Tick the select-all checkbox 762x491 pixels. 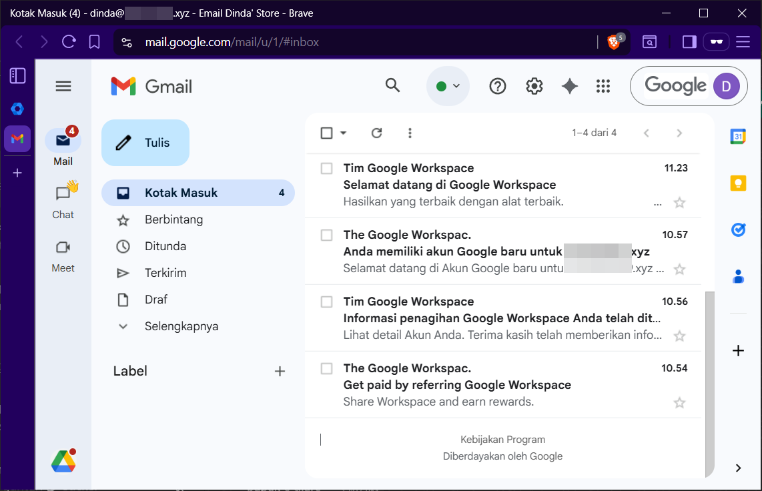pyautogui.click(x=326, y=133)
